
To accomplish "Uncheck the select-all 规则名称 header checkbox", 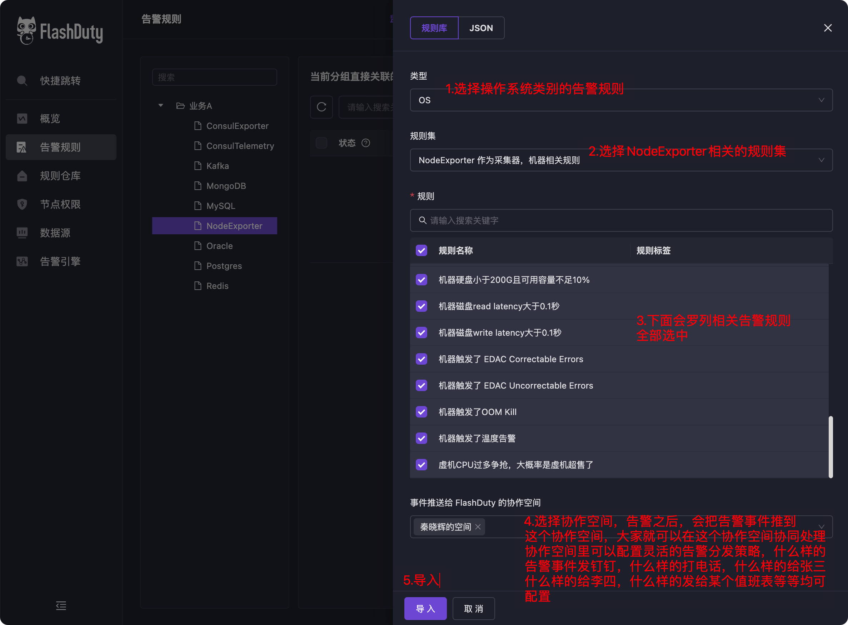I will pyautogui.click(x=421, y=250).
